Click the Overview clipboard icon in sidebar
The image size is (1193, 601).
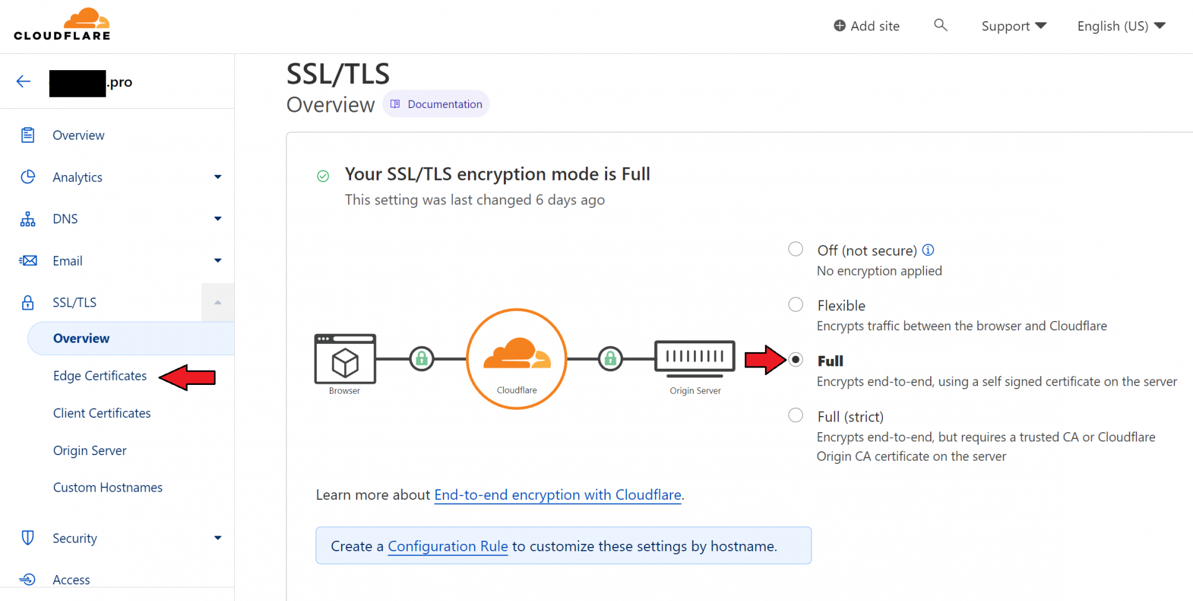[28, 135]
